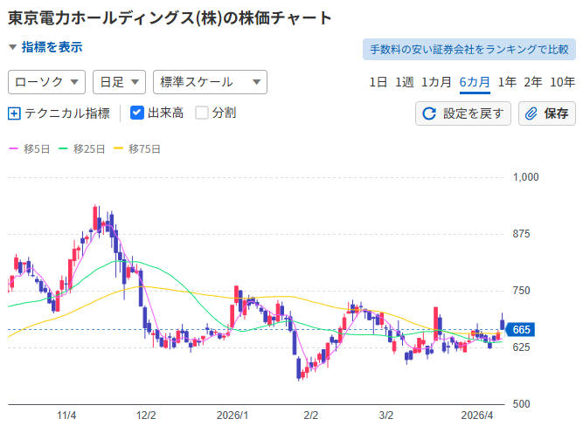This screenshot has height=426, width=583.
Task: Click the 設定を戻す reset button
Action: coord(463,113)
